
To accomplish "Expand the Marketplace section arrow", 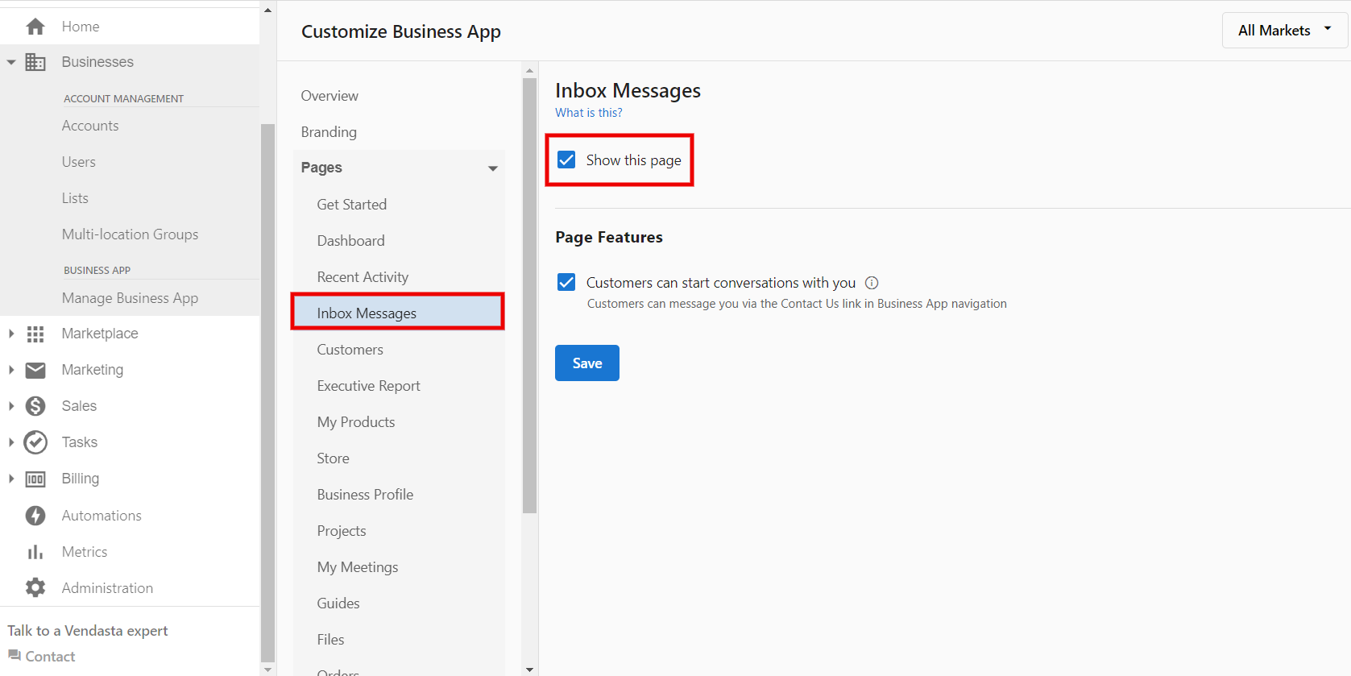I will pyautogui.click(x=11, y=334).
